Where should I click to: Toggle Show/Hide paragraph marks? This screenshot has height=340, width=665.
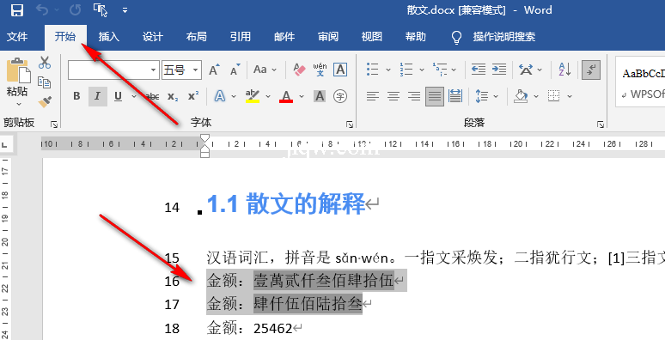[x=591, y=70]
